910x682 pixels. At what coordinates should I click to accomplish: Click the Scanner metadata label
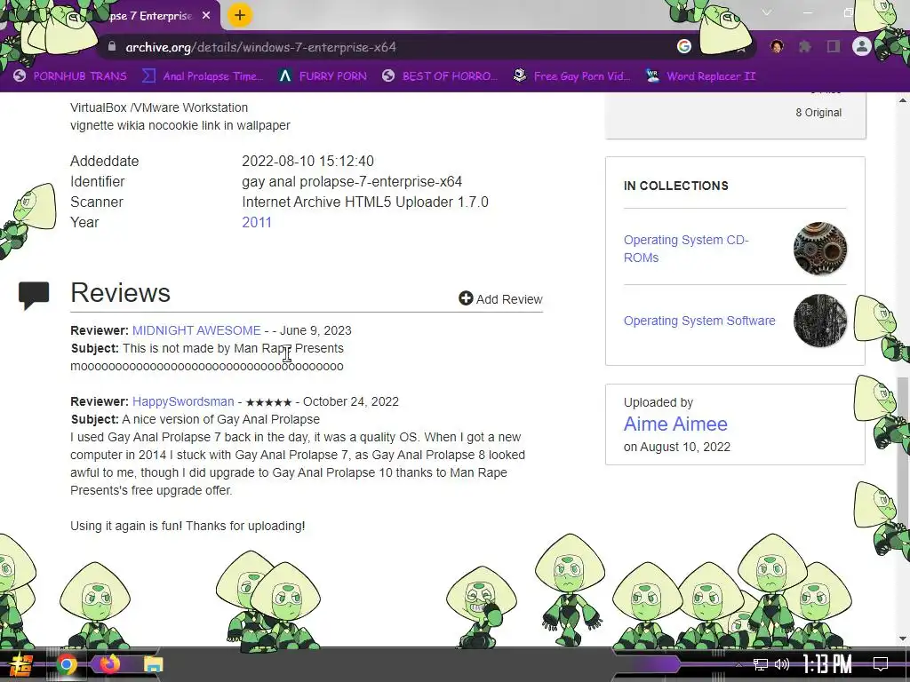(97, 202)
